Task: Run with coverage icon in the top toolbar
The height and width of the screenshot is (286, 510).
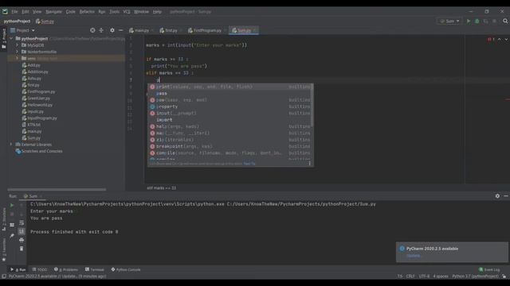Action: click(485, 21)
